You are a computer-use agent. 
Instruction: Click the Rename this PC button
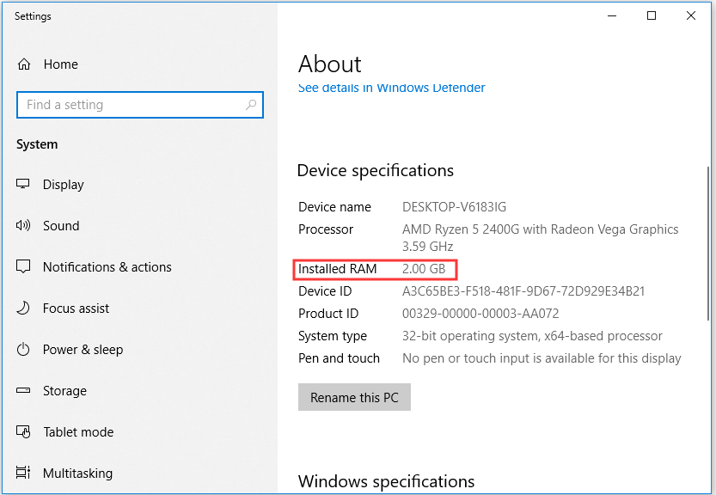[x=354, y=397]
